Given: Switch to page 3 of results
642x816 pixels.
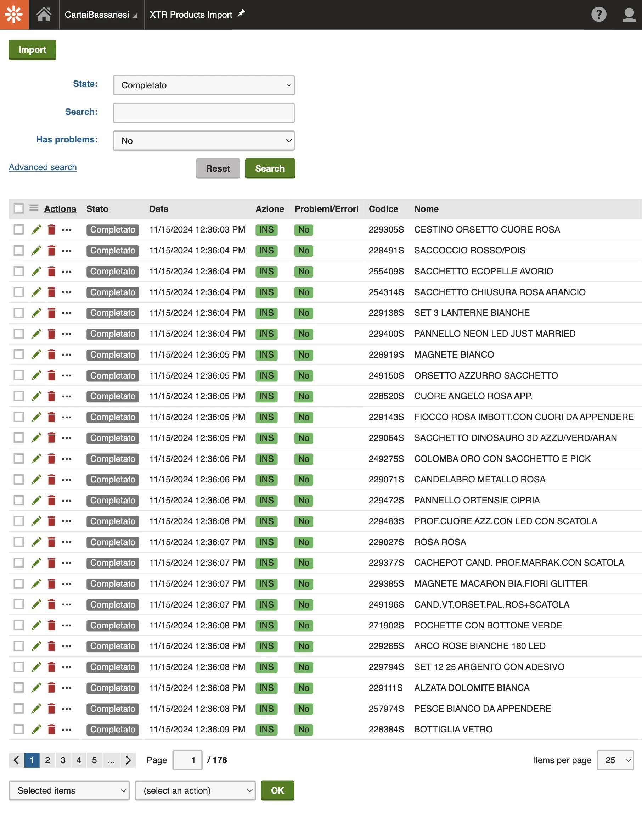Looking at the screenshot, I should point(63,760).
